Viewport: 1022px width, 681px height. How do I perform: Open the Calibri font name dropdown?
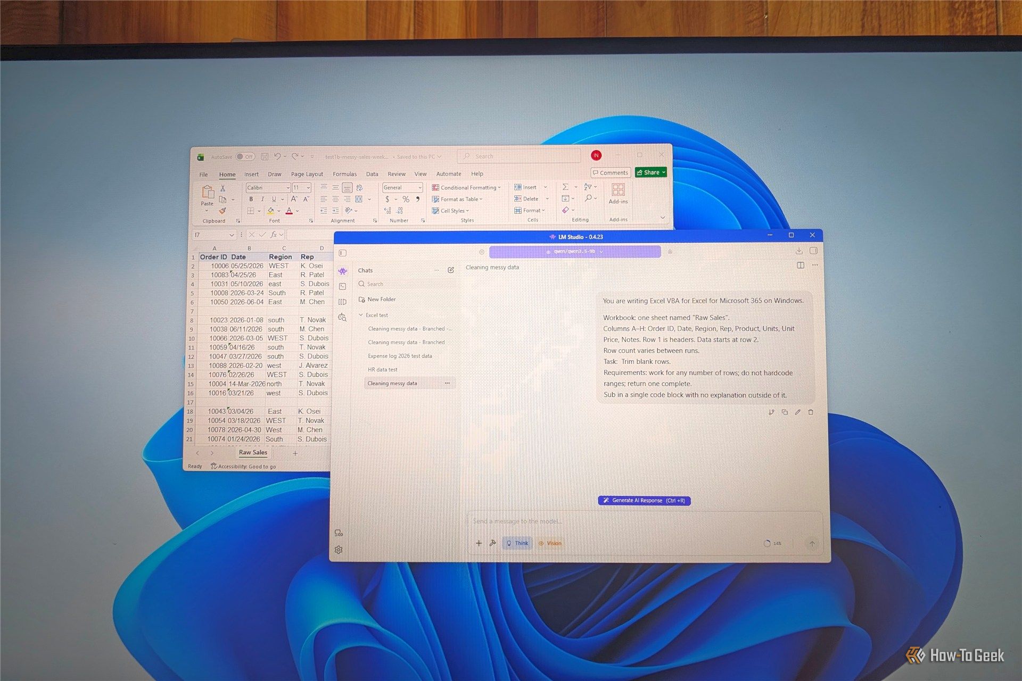point(288,188)
